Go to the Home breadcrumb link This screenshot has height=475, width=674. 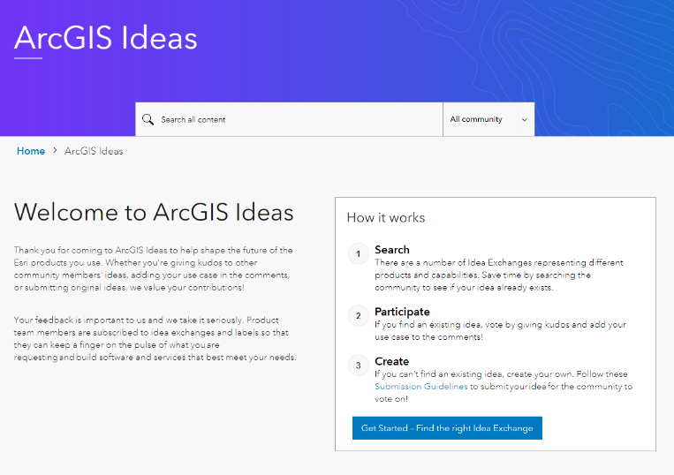(x=31, y=151)
